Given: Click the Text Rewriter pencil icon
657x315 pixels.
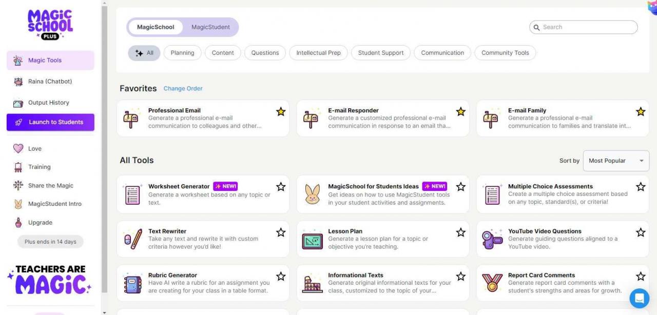Looking at the screenshot, I should tap(132, 239).
